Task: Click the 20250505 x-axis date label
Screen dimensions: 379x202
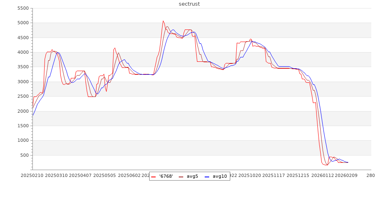Action: pos(104,176)
